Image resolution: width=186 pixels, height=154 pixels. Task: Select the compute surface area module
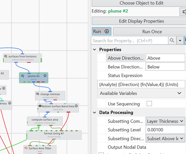[x=45, y=121]
